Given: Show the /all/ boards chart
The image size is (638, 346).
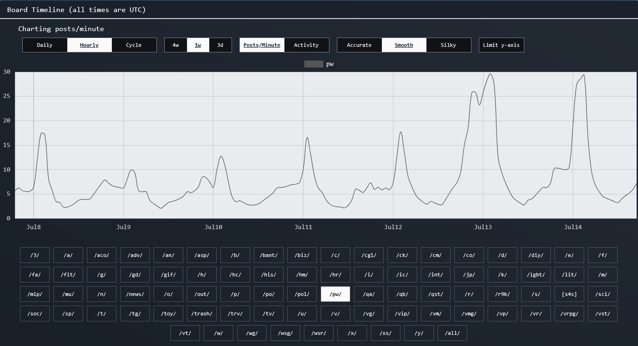Looking at the screenshot, I should 452,333.
